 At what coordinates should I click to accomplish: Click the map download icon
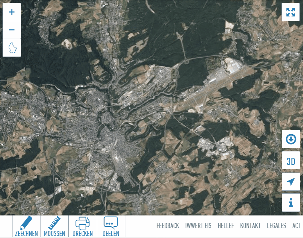291,139
